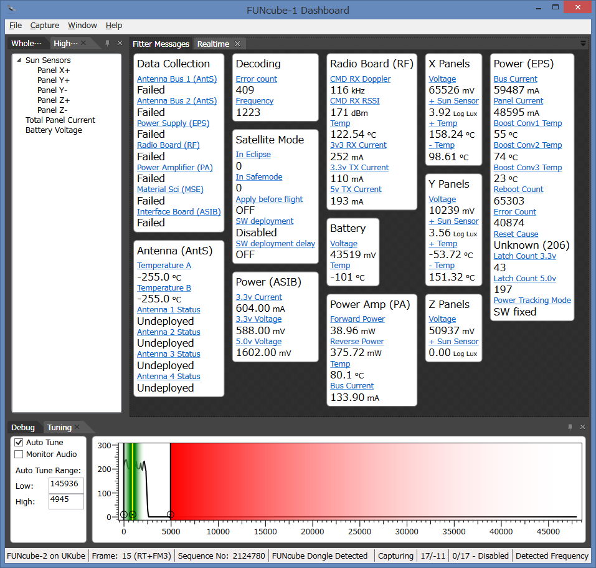Image resolution: width=596 pixels, height=568 pixels.
Task: Close the Tuning tab
Action: [77, 427]
